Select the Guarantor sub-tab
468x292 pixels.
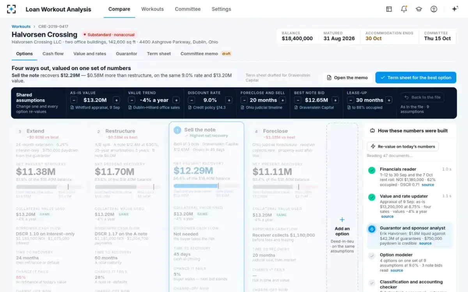pos(126,54)
